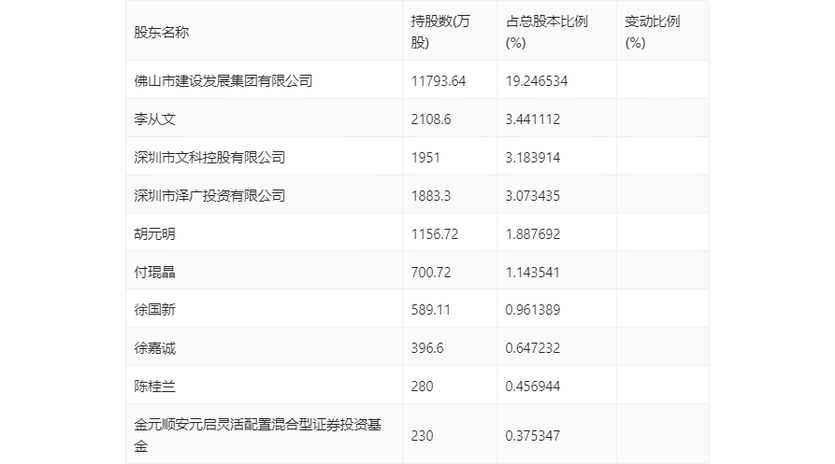Click the percentage 0.647232

click(533, 348)
